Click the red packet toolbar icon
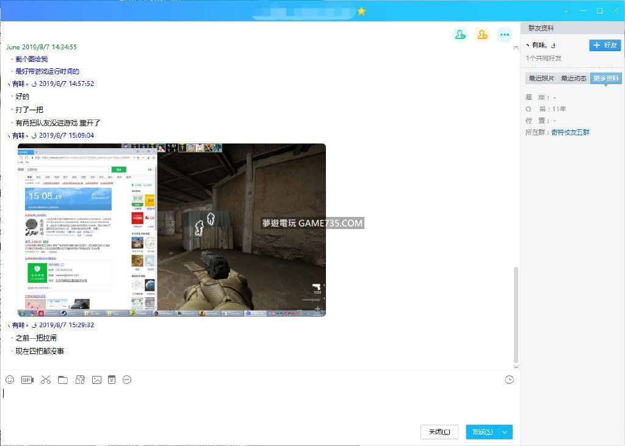Image resolution: width=625 pixels, height=446 pixels. 112,380
